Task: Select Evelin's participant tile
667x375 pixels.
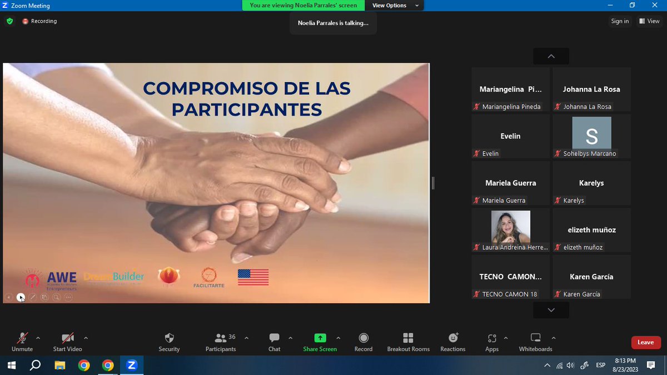Action: tap(510, 136)
